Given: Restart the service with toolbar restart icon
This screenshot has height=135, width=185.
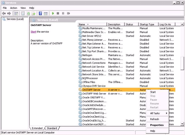Looking at the screenshot, I should pyautogui.click(x=68, y=13).
